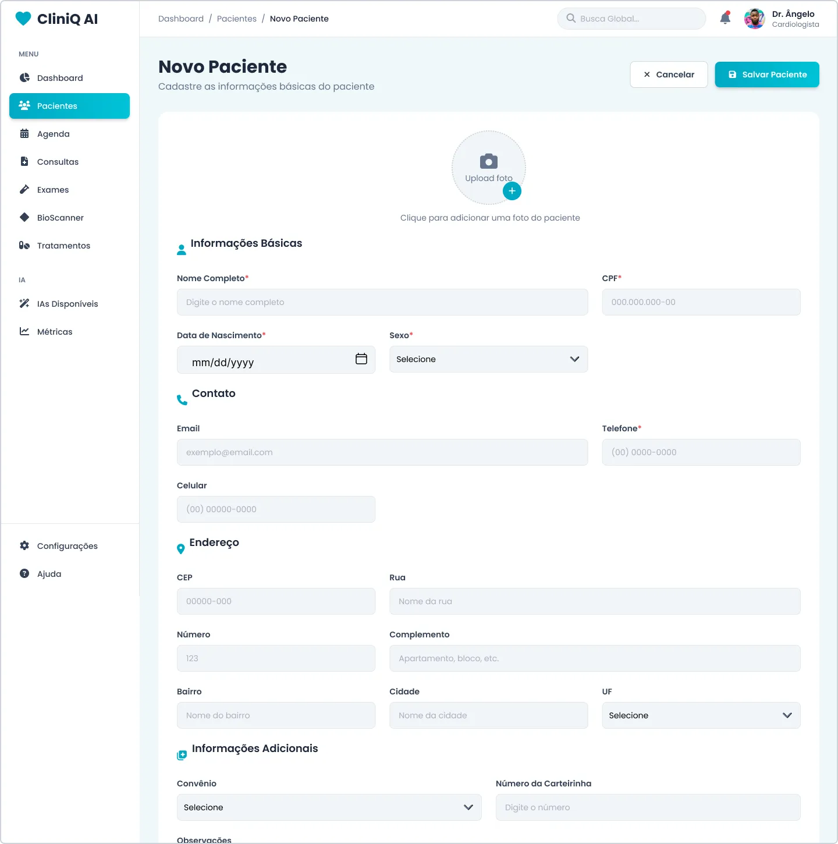Open IAs Disponíveis section

click(67, 304)
